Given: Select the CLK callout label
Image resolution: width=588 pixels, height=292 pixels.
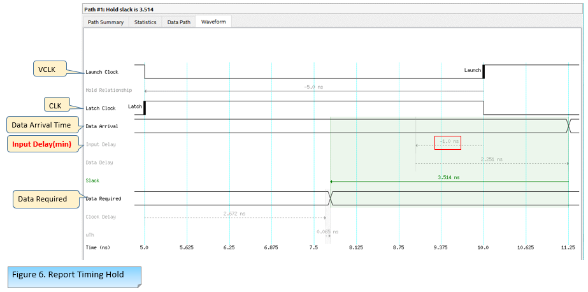Looking at the screenshot, I should pos(61,105).
